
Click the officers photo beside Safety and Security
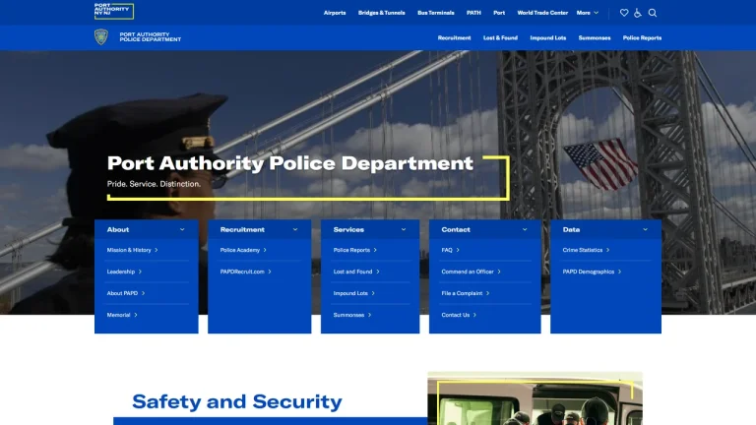[535, 398]
